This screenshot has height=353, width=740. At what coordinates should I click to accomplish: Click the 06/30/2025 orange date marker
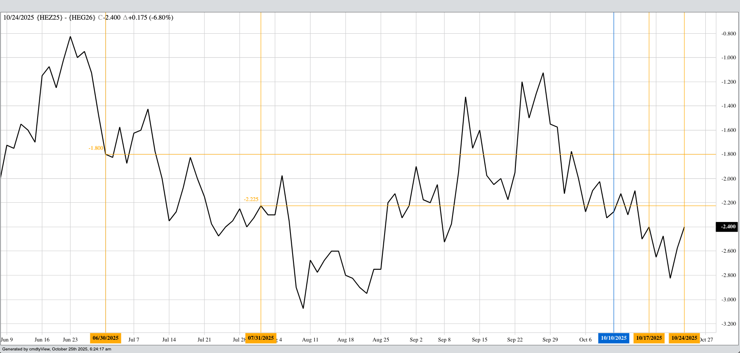pos(105,338)
